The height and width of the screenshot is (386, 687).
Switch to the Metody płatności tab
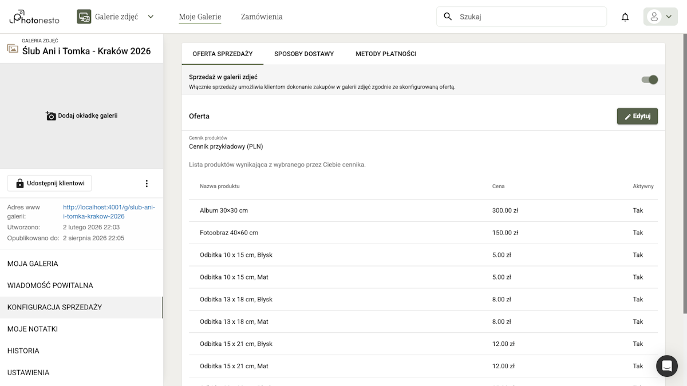(x=385, y=54)
